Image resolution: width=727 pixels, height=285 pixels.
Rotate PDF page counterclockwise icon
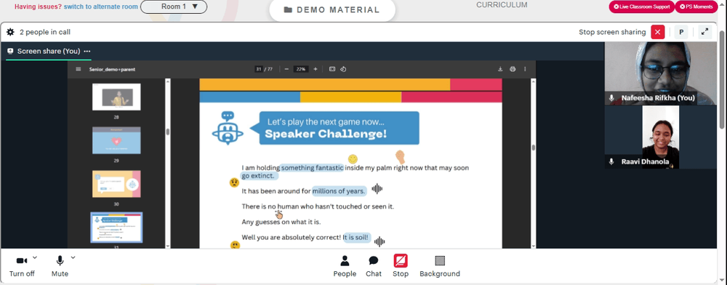pyautogui.click(x=344, y=69)
